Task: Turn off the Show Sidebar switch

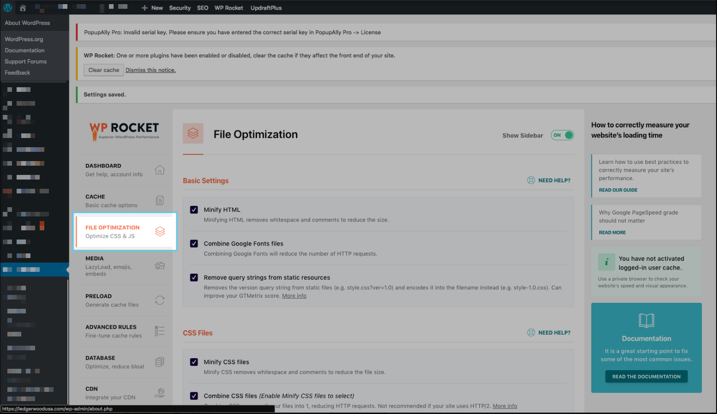Action: click(x=562, y=135)
